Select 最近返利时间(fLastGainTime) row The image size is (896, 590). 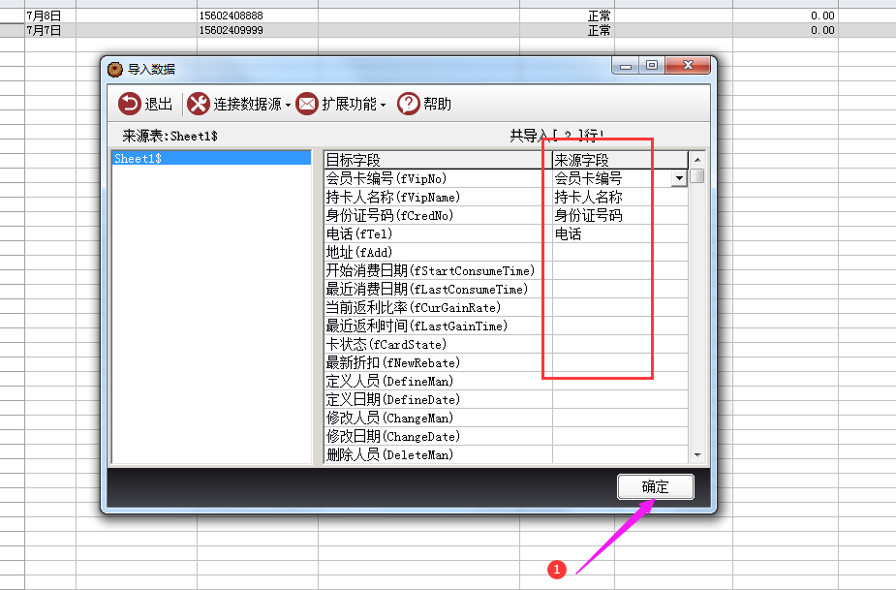tap(438, 326)
